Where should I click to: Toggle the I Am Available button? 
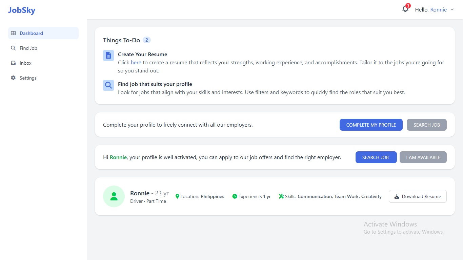423,157
